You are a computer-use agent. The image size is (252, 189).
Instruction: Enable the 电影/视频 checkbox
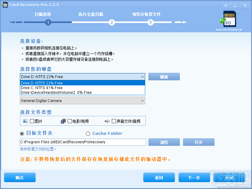70,121
